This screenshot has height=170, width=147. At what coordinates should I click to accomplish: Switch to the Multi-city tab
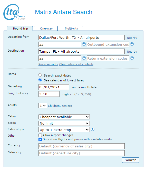pyautogui.click(x=71, y=29)
